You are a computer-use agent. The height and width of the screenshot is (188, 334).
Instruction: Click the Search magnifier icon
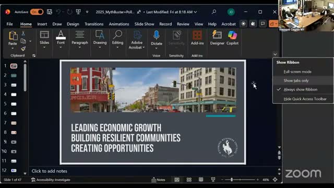pos(214,11)
